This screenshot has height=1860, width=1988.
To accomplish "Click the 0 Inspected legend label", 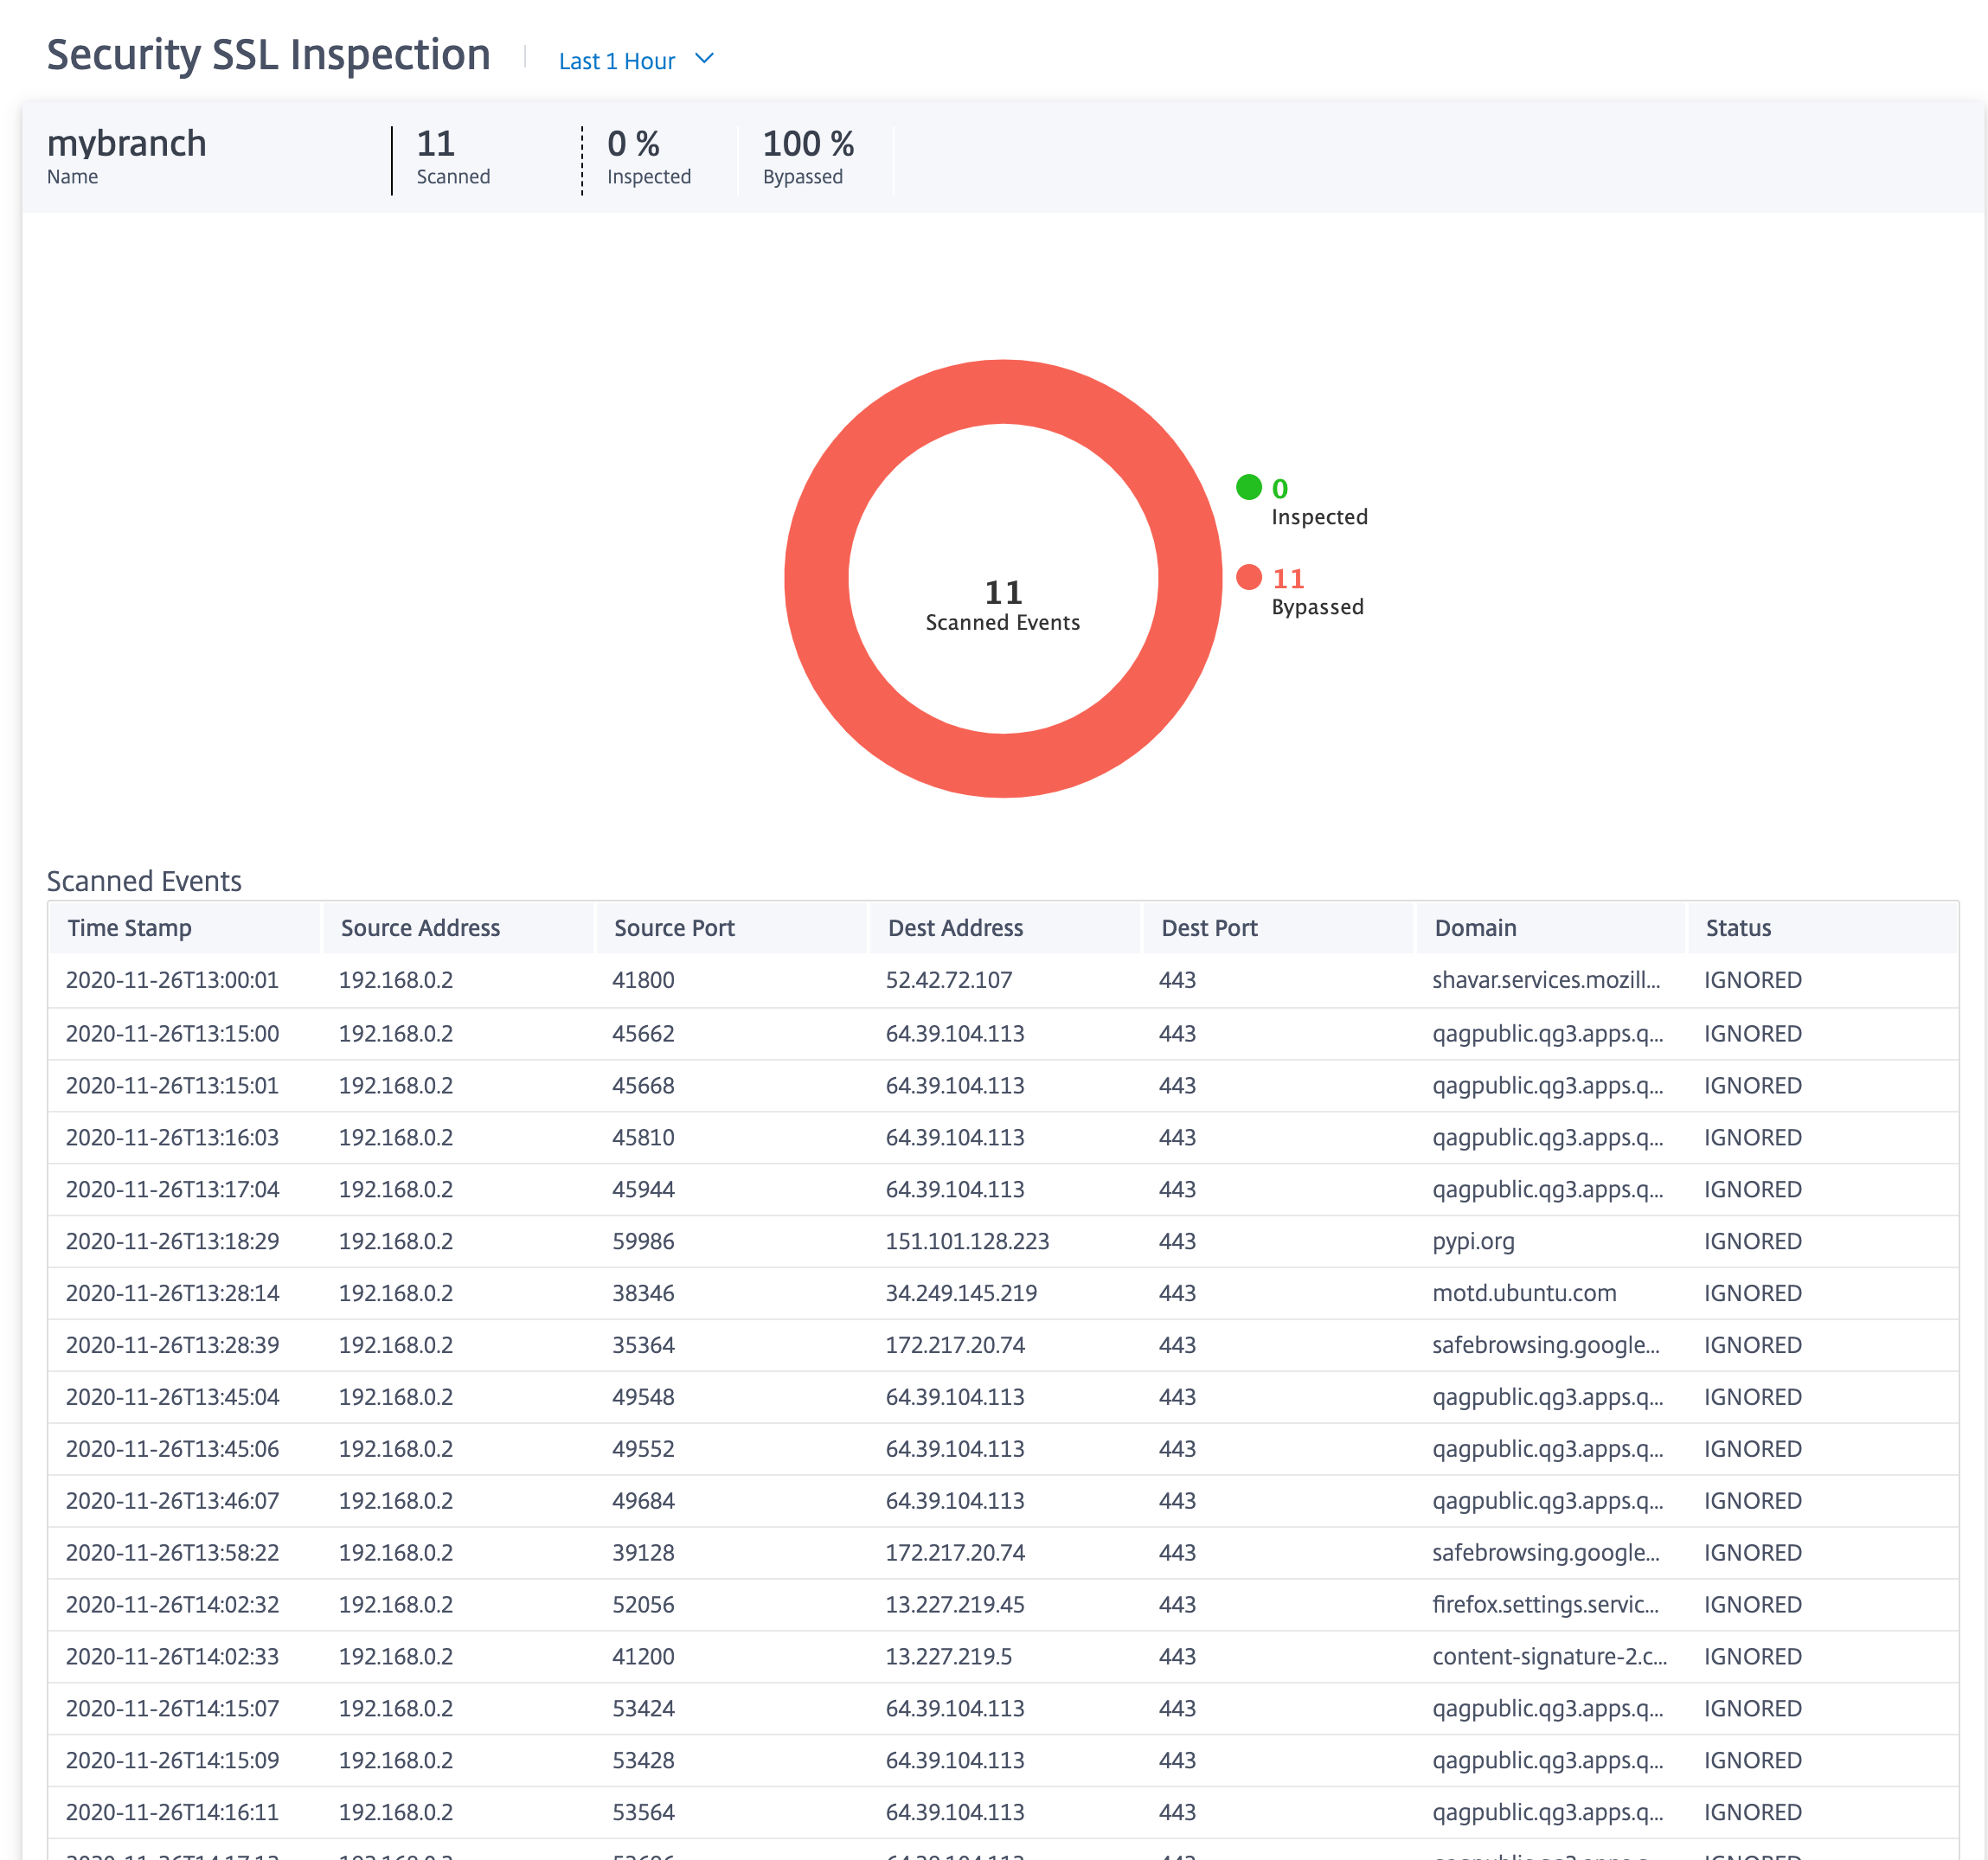I will [1319, 502].
